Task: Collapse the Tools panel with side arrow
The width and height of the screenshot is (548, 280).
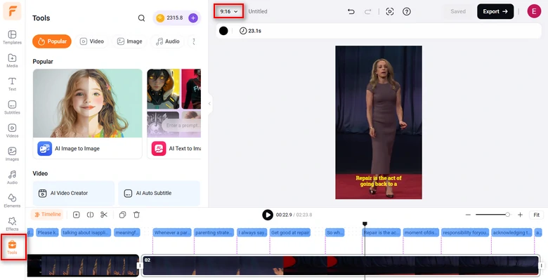Action: (x=209, y=103)
